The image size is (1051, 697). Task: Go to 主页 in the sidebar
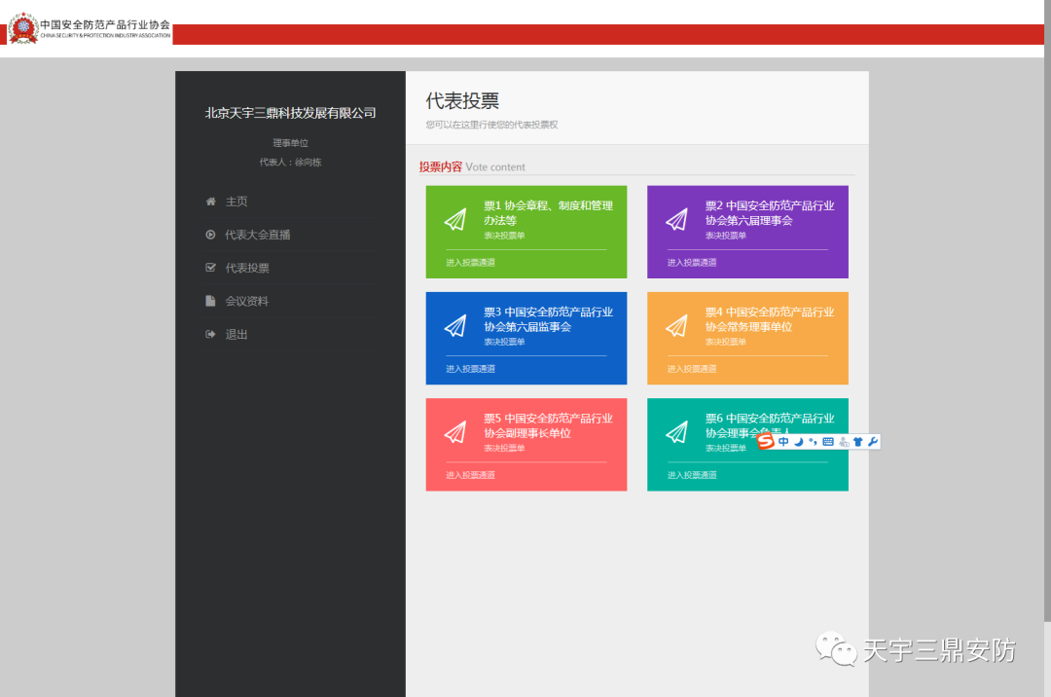[x=236, y=202]
